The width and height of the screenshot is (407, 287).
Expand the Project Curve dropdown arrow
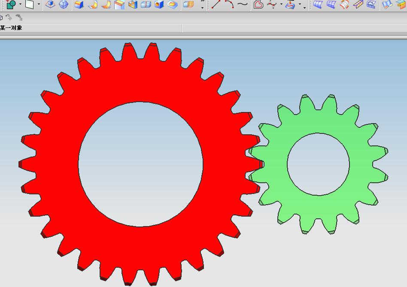tap(300, 4)
